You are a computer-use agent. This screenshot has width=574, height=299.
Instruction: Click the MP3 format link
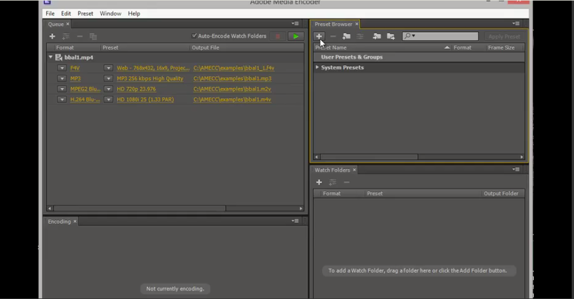point(75,78)
